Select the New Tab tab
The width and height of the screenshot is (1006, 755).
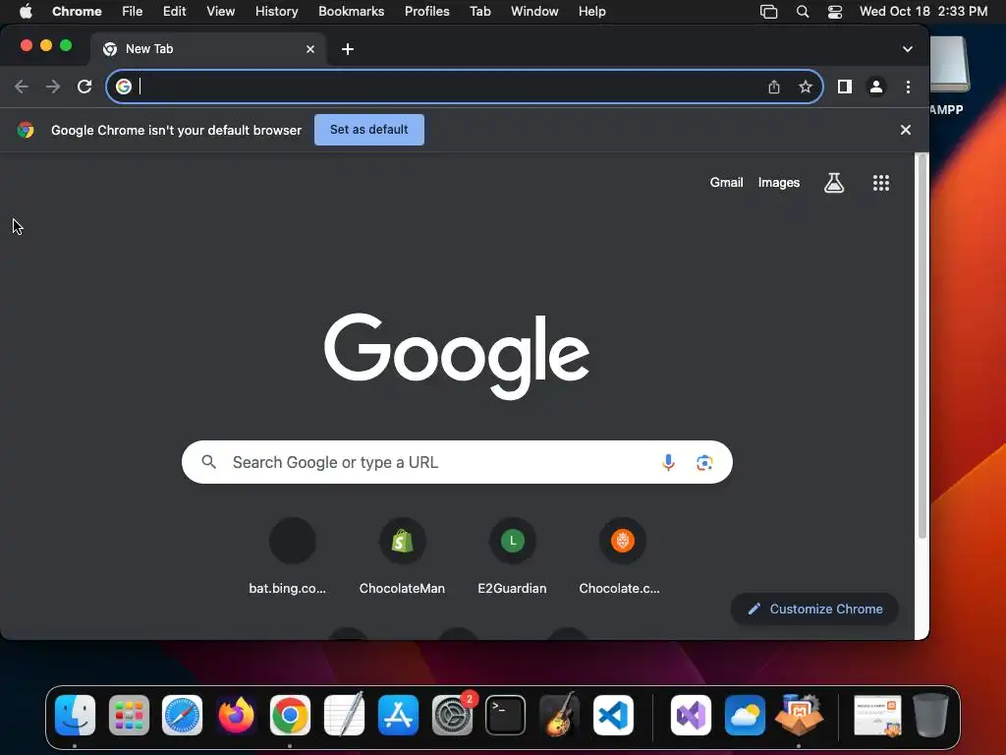coord(208,49)
